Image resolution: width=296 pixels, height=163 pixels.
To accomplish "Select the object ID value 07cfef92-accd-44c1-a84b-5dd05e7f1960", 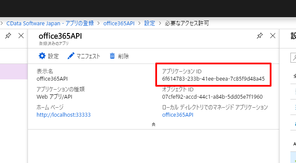I will [213, 97].
